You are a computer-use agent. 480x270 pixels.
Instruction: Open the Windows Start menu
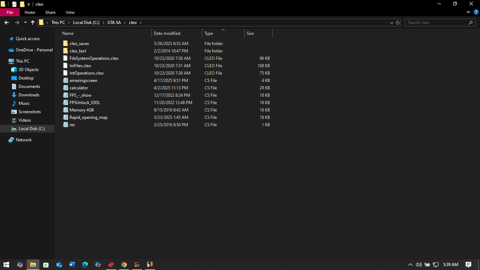(6, 265)
